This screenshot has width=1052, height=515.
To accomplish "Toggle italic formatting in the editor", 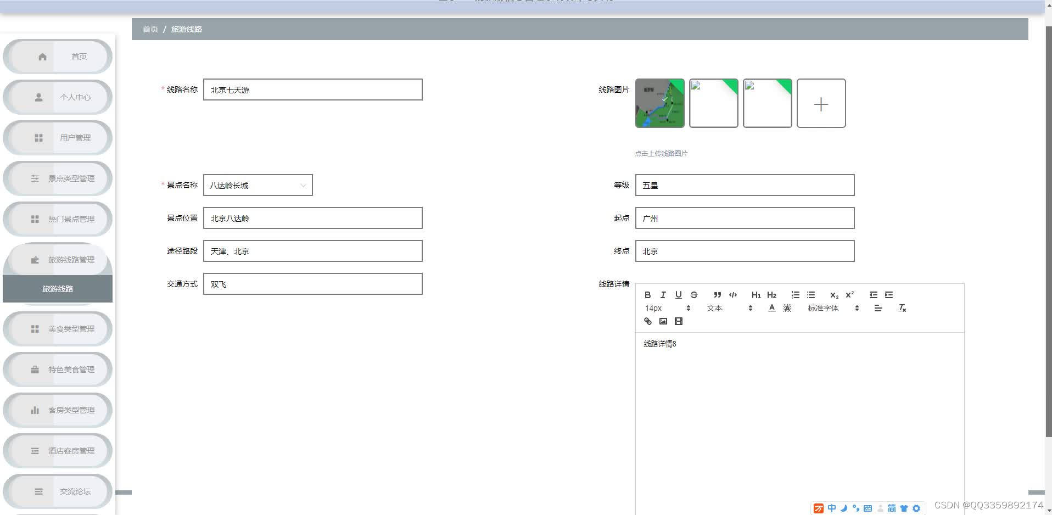I will (x=663, y=295).
